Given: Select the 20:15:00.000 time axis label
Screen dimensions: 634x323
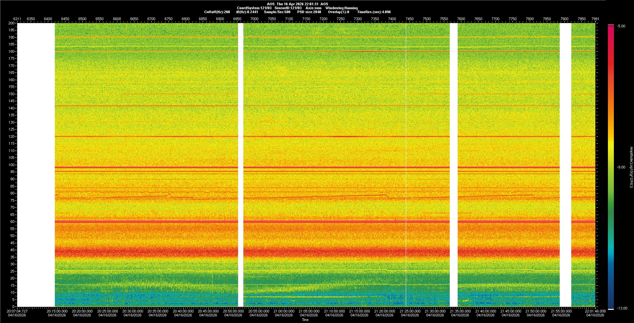Looking at the screenshot, I should [x=57, y=311].
